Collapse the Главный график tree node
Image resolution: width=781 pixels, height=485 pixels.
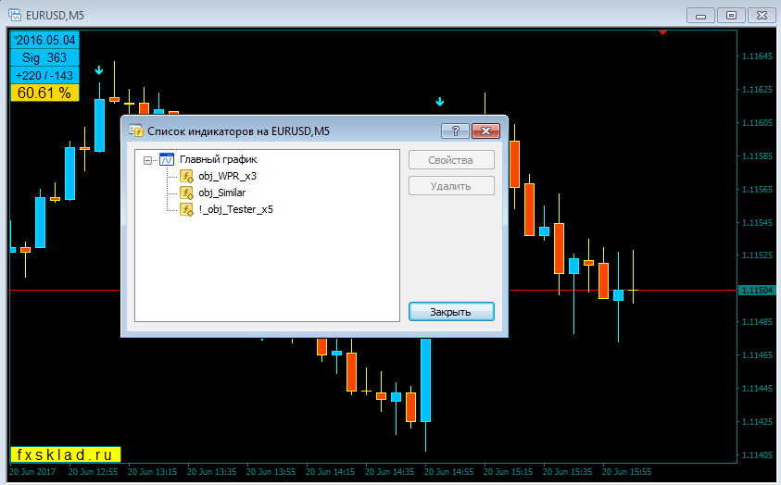[147, 160]
